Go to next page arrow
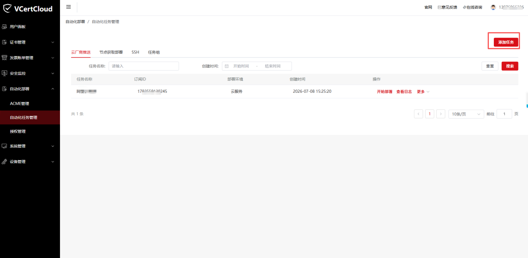The width and height of the screenshot is (528, 258). coord(441,114)
